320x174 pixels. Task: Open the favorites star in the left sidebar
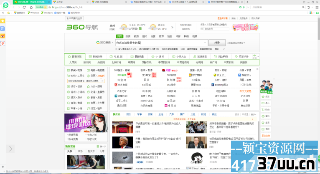point(3,21)
